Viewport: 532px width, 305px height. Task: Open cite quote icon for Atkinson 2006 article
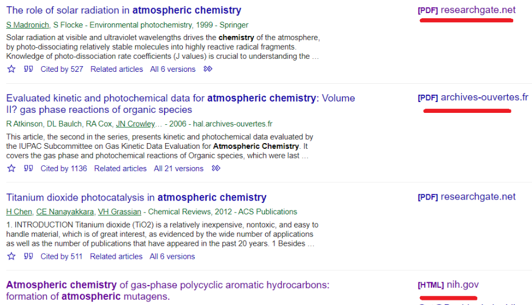[29, 168]
